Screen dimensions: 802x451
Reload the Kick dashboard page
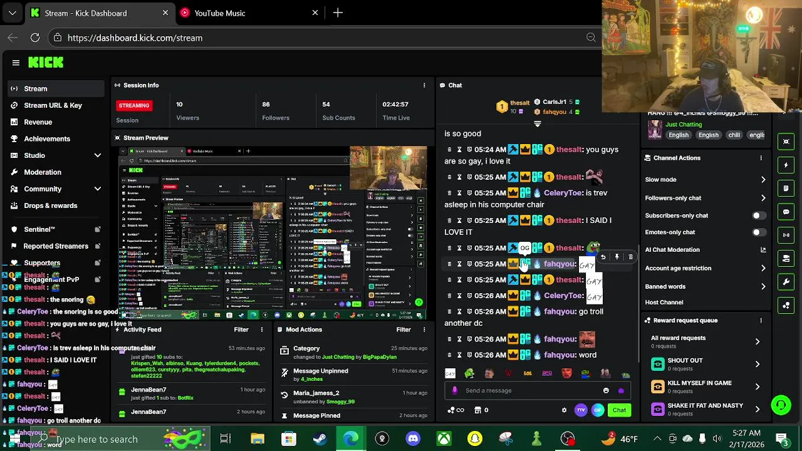click(35, 38)
